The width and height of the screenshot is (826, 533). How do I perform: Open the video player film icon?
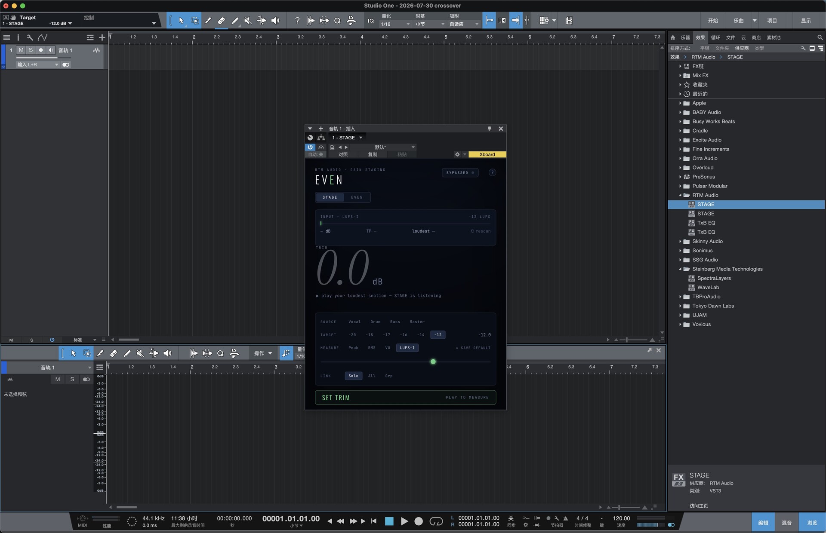tap(569, 21)
